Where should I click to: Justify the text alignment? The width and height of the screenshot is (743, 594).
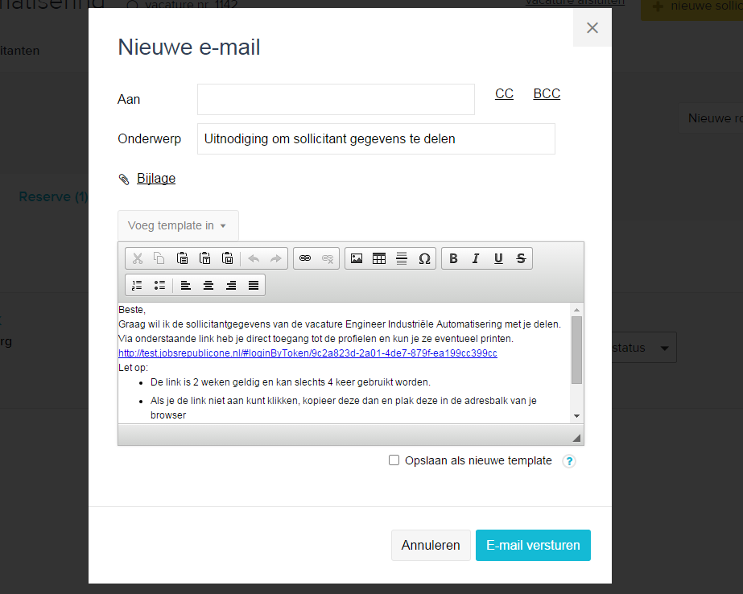coord(254,285)
